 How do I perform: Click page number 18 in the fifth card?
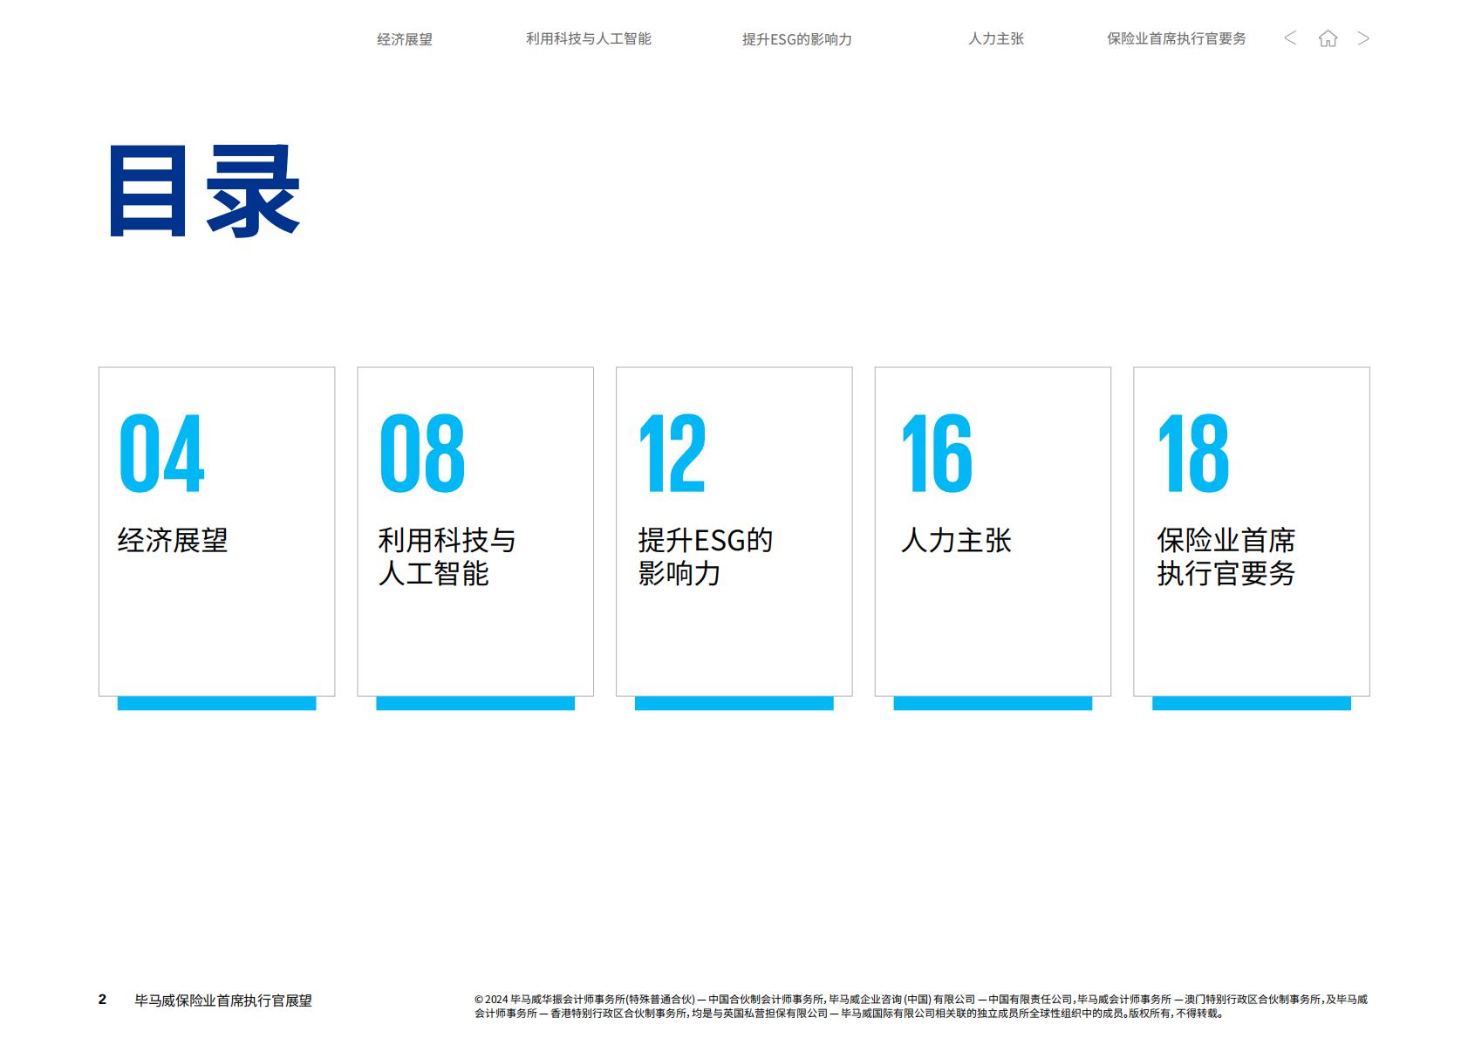(1192, 453)
